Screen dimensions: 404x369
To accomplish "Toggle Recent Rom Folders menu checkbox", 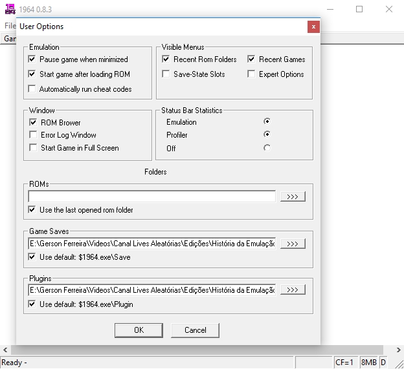I will click(166, 59).
